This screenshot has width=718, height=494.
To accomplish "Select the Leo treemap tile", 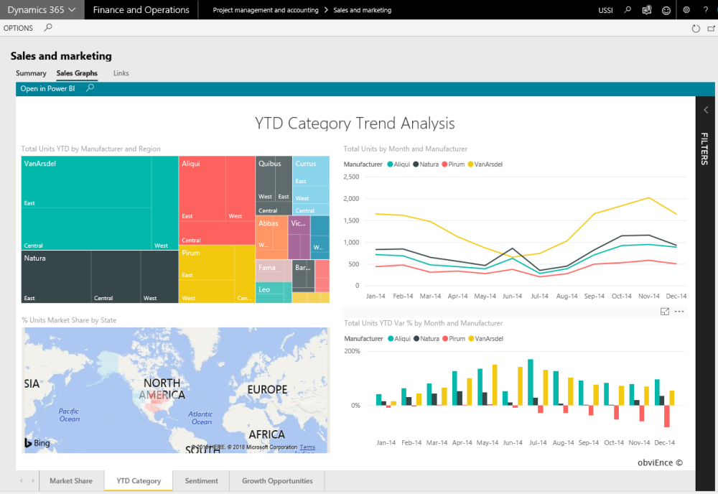I will coord(274,292).
